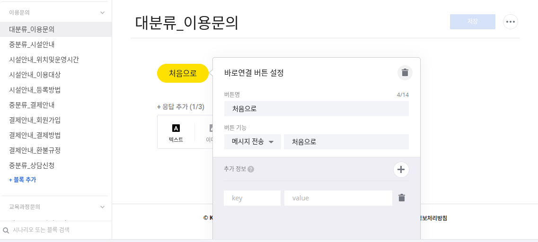Viewport: 538px width, 242px height.
Task: Click the 시나리오 또는 블록 검색 box
Action: point(57,230)
